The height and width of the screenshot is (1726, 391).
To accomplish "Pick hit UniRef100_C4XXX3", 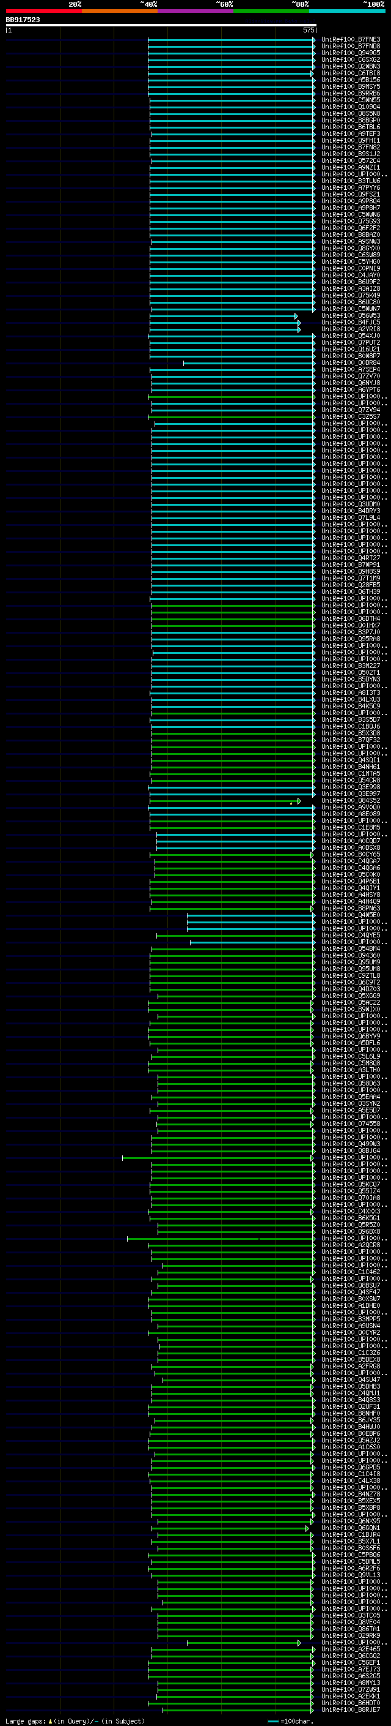I will pyautogui.click(x=350, y=1212).
